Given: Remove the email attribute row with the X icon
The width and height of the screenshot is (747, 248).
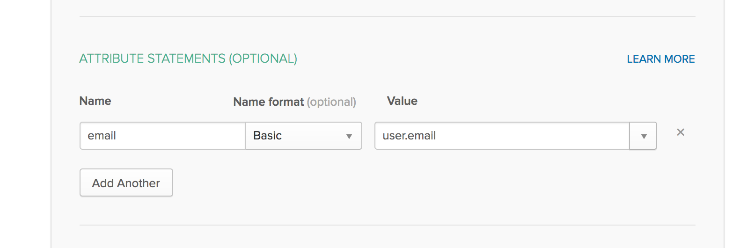Looking at the screenshot, I should coord(681,132).
